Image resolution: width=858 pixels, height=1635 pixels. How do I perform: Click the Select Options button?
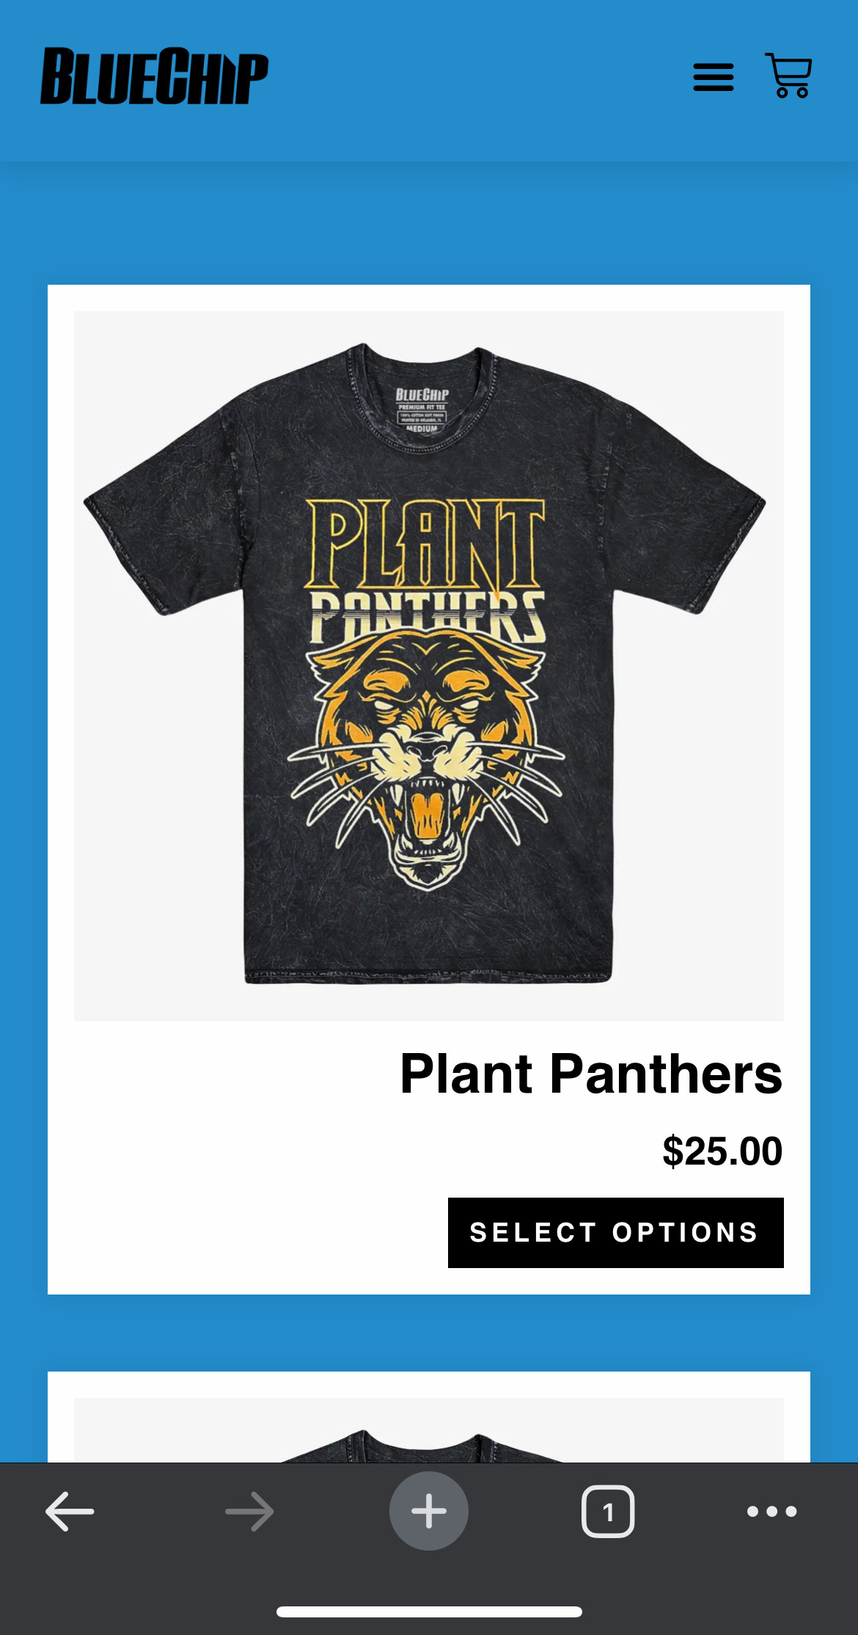616,1233
